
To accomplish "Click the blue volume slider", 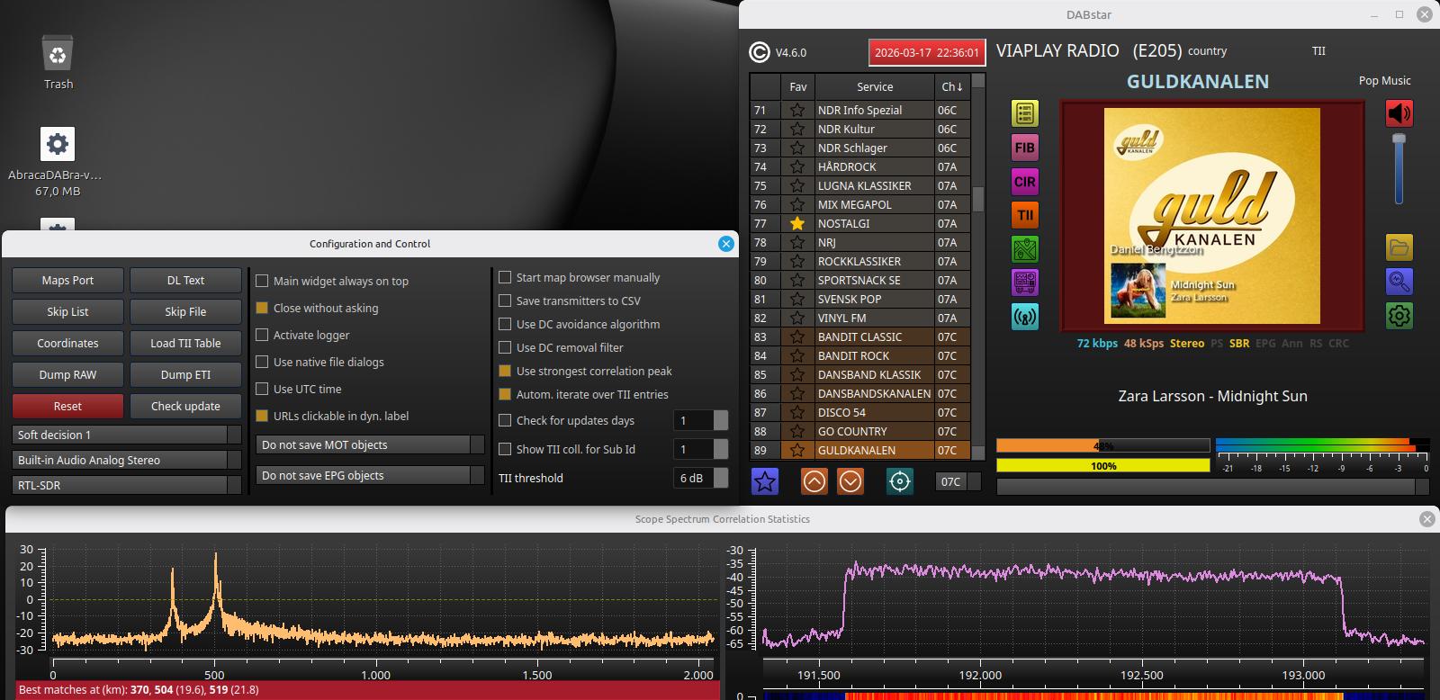I will [1399, 170].
